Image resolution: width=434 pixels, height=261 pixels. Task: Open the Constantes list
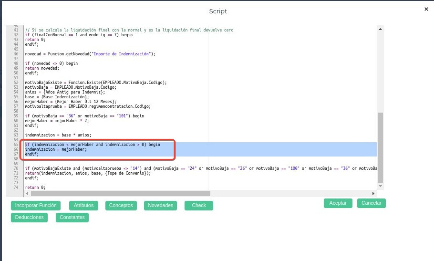pos(72,217)
